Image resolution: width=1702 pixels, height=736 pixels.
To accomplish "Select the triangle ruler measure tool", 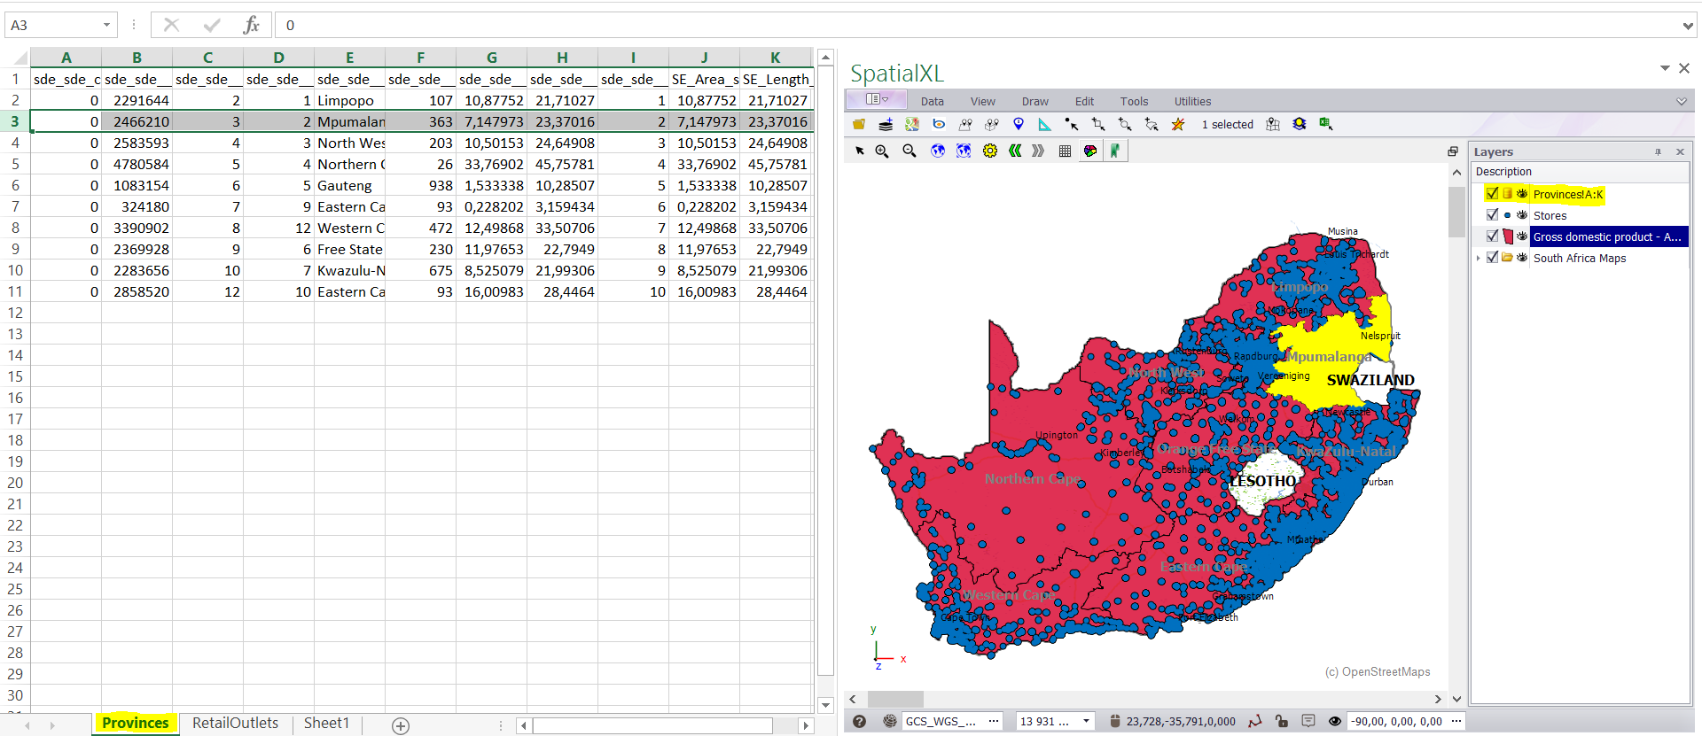I will tap(1044, 125).
